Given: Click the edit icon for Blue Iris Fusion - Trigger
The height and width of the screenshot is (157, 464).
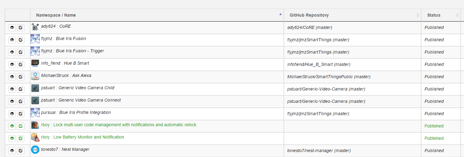Looking at the screenshot, I should pos(21,52).
